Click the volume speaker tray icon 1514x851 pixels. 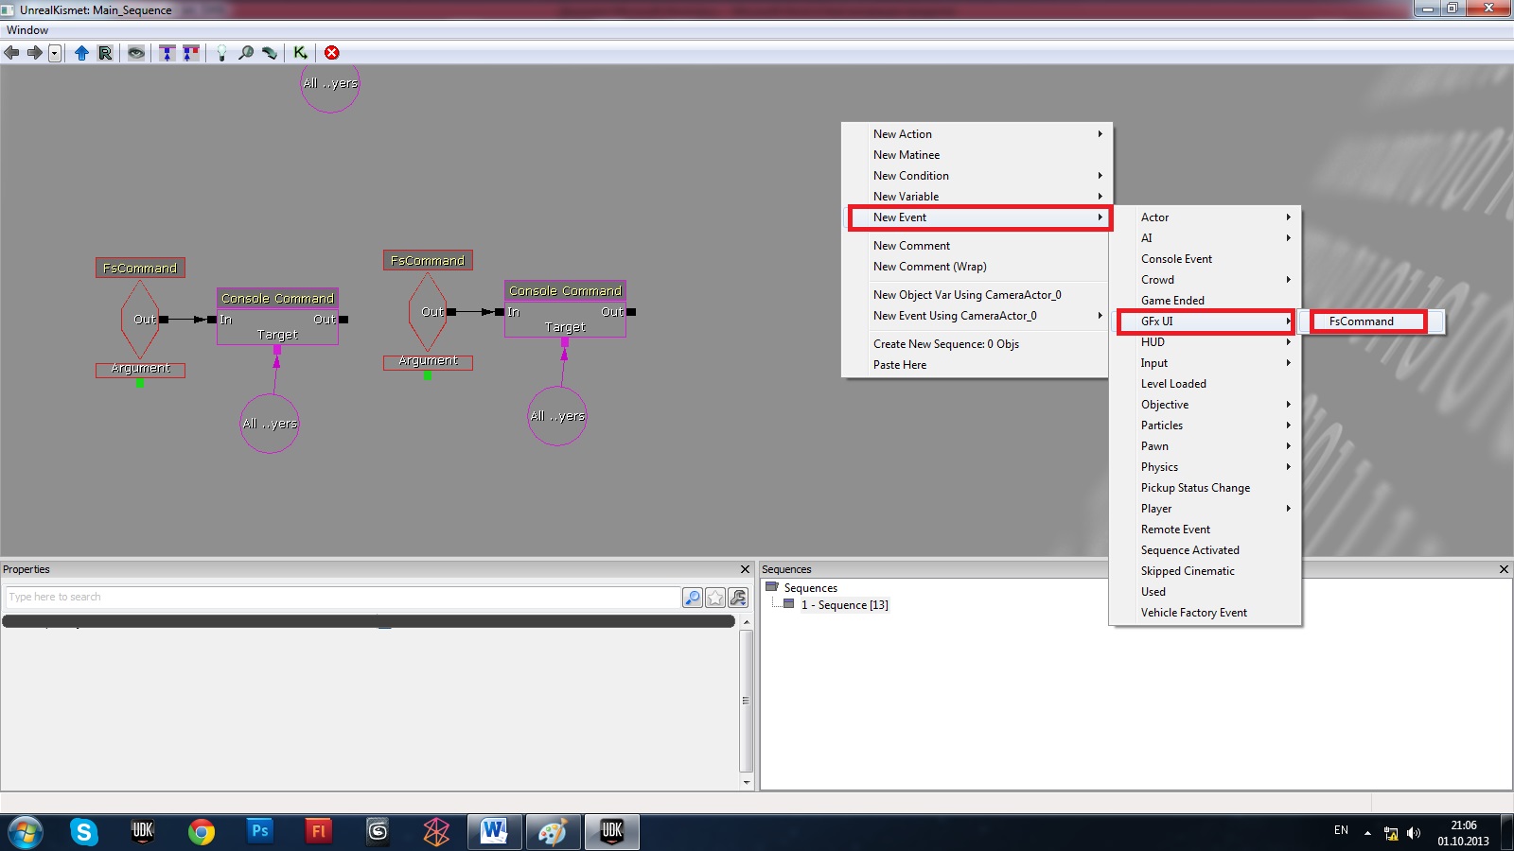point(1414,833)
